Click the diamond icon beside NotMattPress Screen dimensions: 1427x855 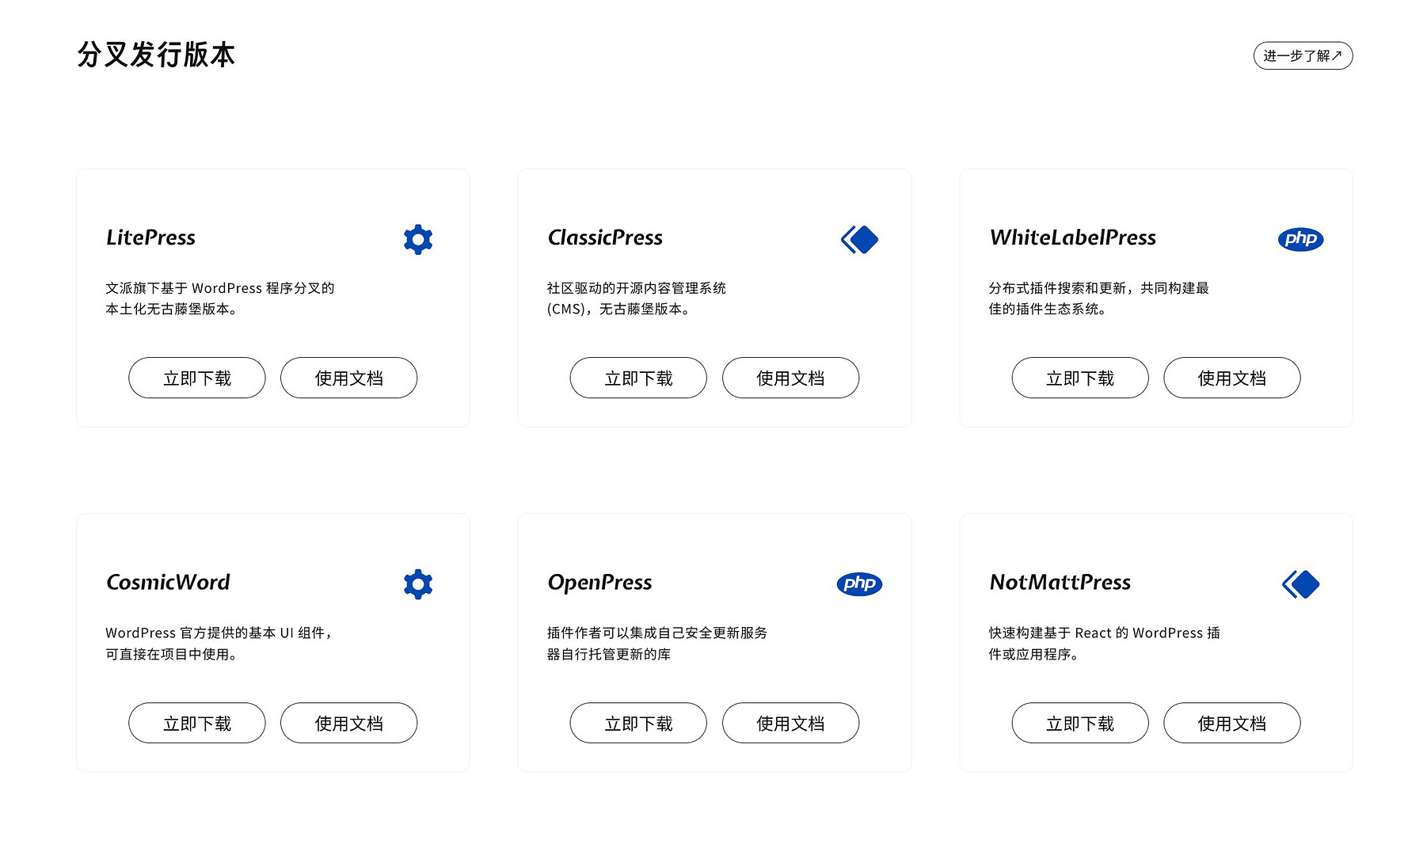click(1300, 584)
